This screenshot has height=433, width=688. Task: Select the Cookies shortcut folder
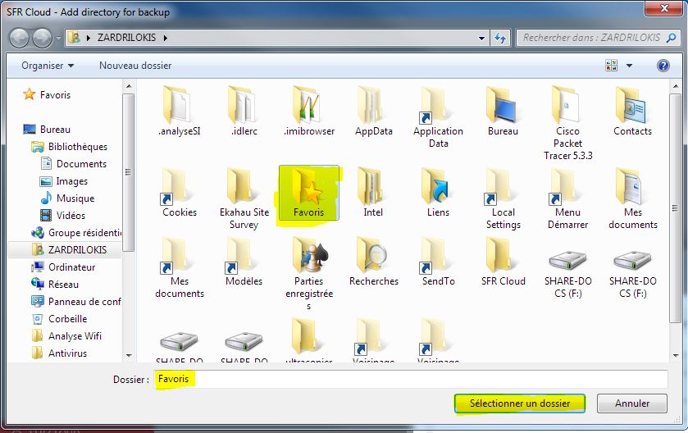[x=179, y=192]
